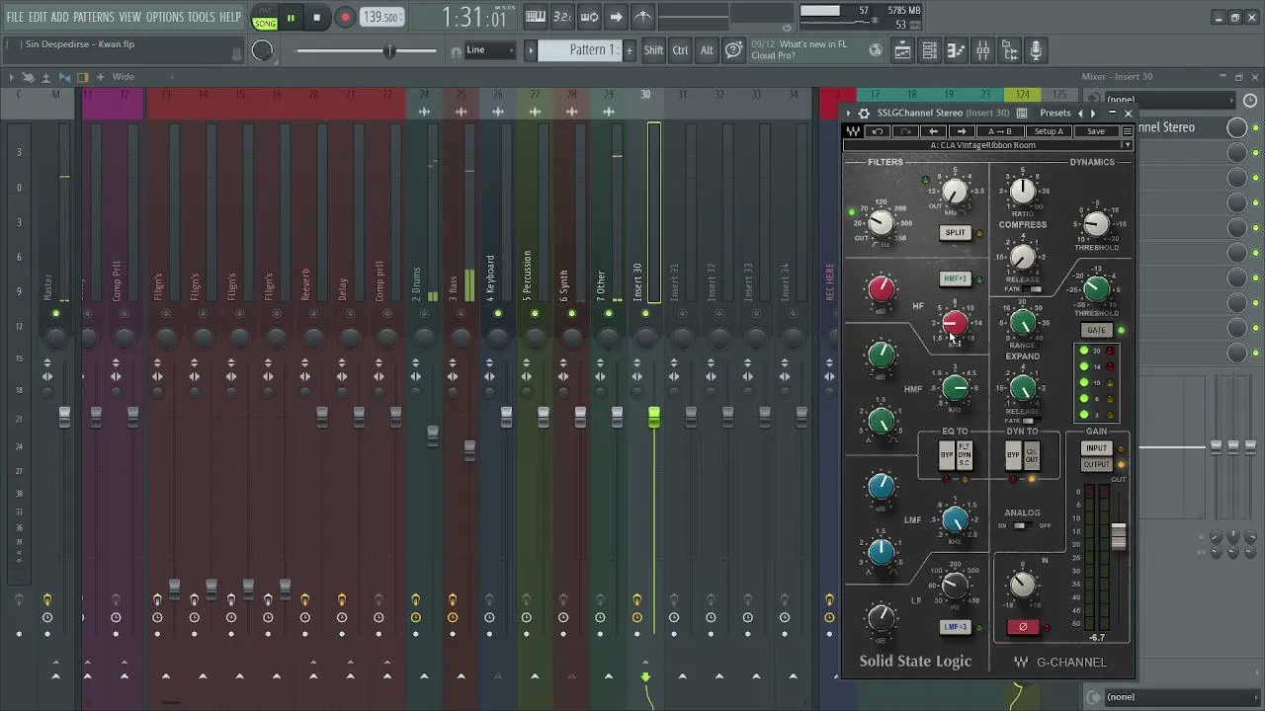The height and width of the screenshot is (711, 1265).
Task: Toggle the metronome icon
Action: pyautogui.click(x=642, y=17)
